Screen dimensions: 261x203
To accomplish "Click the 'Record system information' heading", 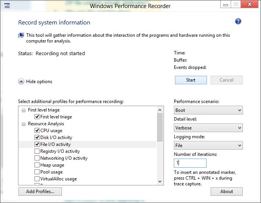I will [54, 23].
